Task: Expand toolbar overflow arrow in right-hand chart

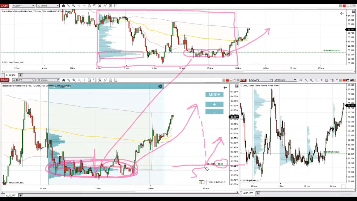Action: click(337, 80)
